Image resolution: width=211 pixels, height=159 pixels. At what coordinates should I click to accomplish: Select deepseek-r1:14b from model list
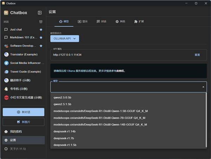64,131
